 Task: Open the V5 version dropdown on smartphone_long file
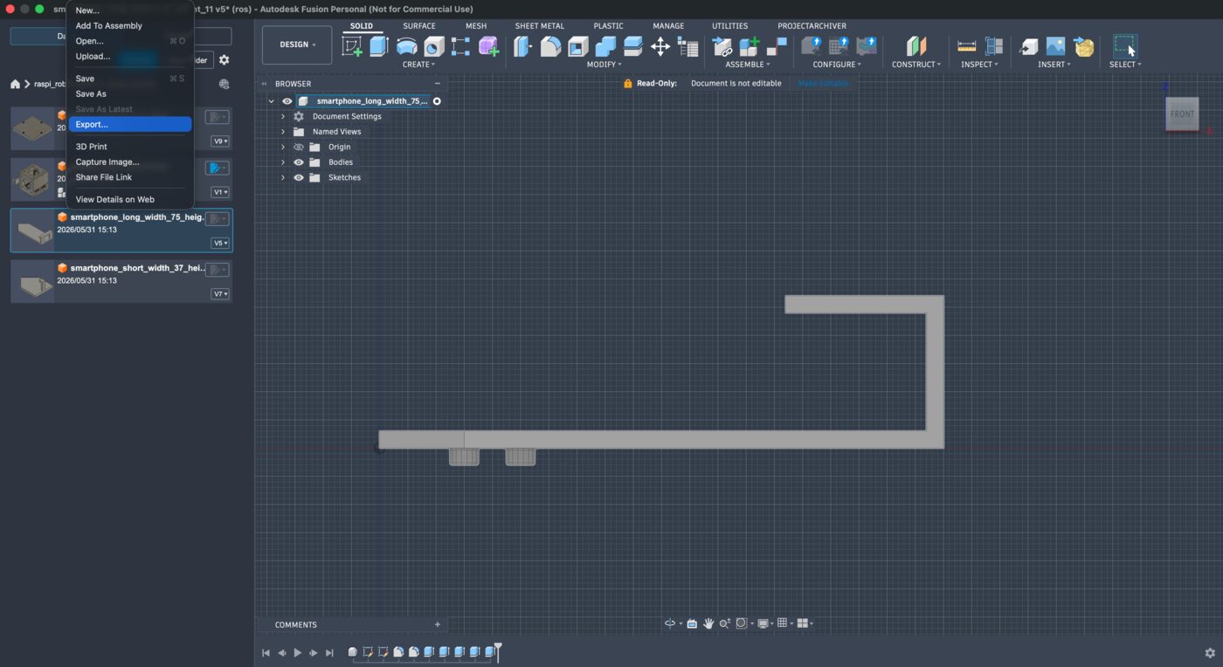(220, 244)
